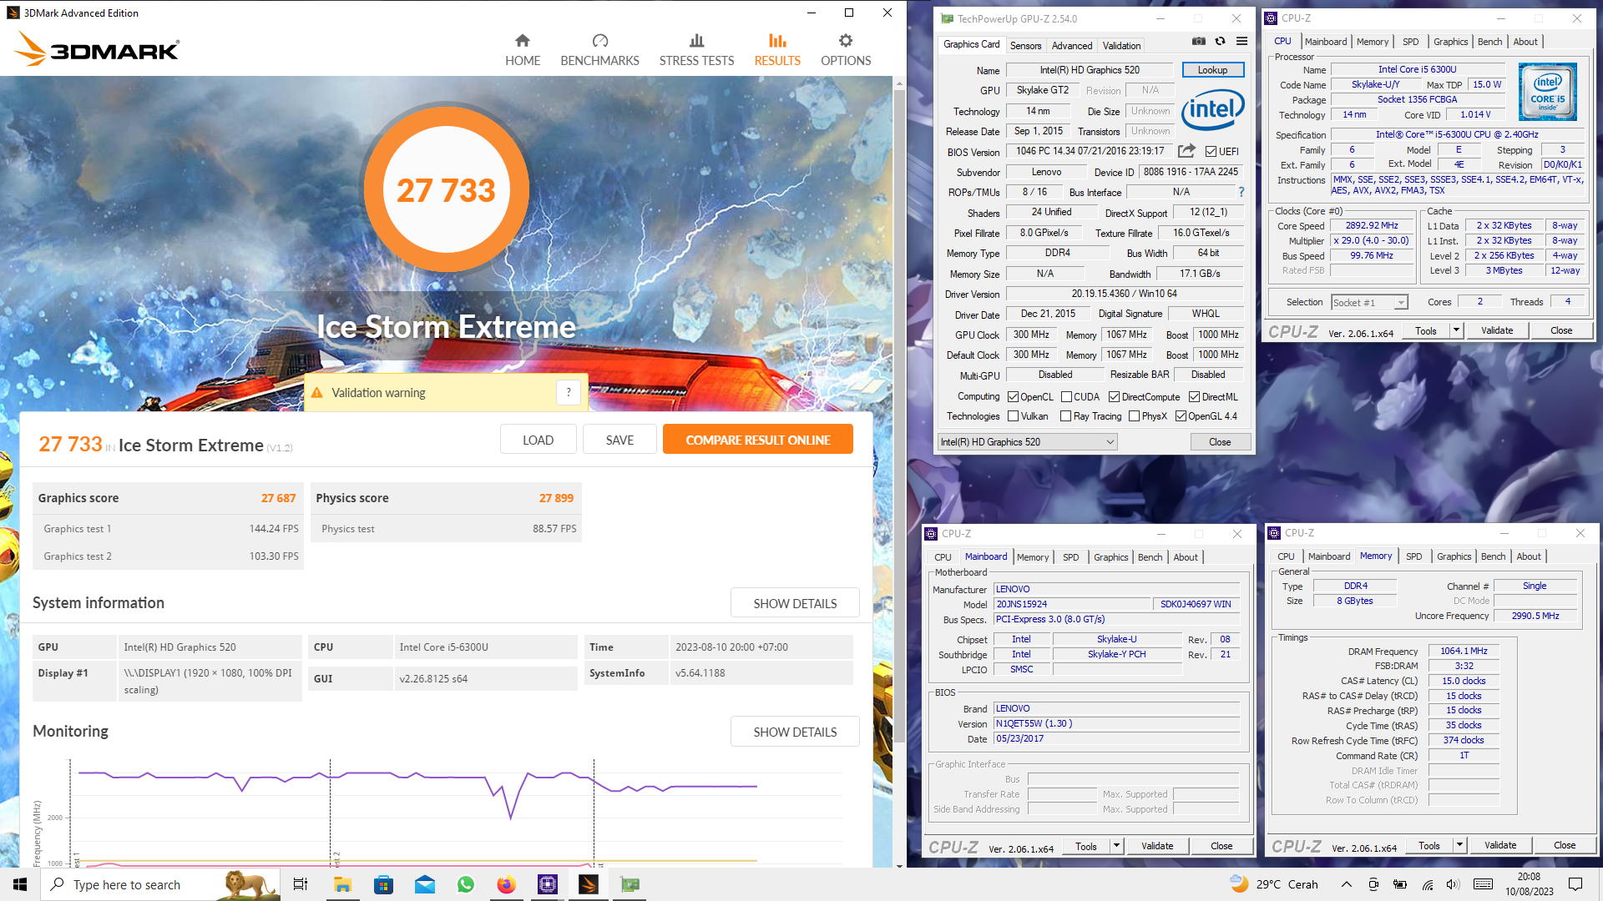
Task: Take GPU-Z screenshot with camera icon
Action: click(1198, 41)
